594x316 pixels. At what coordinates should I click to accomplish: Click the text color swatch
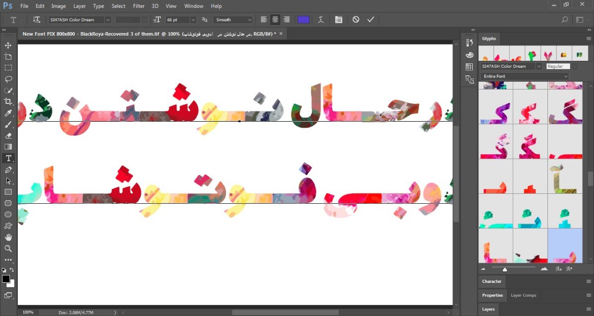coord(303,20)
